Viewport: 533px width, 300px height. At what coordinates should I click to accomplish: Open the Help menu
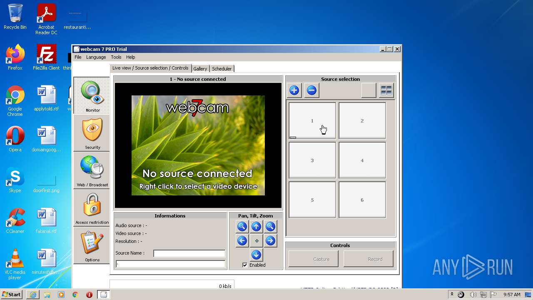[130, 57]
